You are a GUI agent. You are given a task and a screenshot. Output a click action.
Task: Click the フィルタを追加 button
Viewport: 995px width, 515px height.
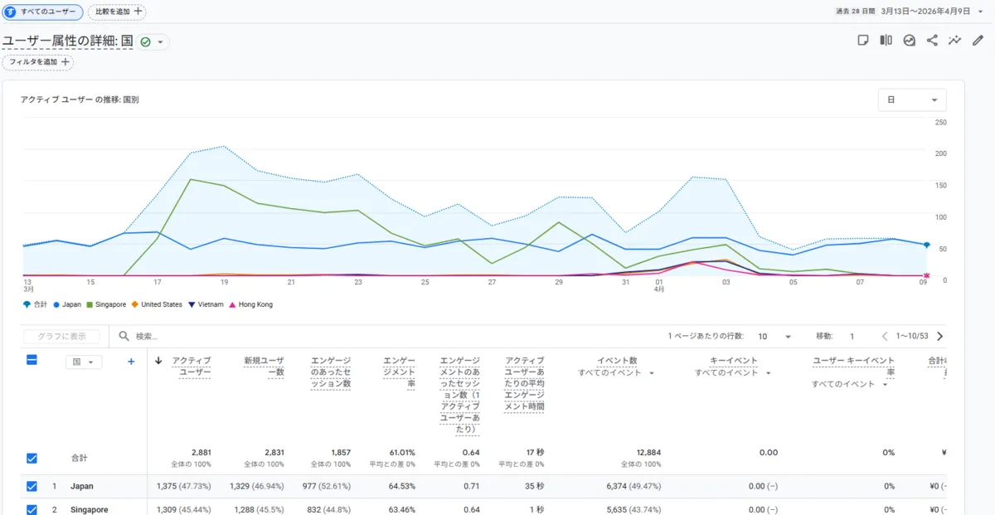pos(38,62)
